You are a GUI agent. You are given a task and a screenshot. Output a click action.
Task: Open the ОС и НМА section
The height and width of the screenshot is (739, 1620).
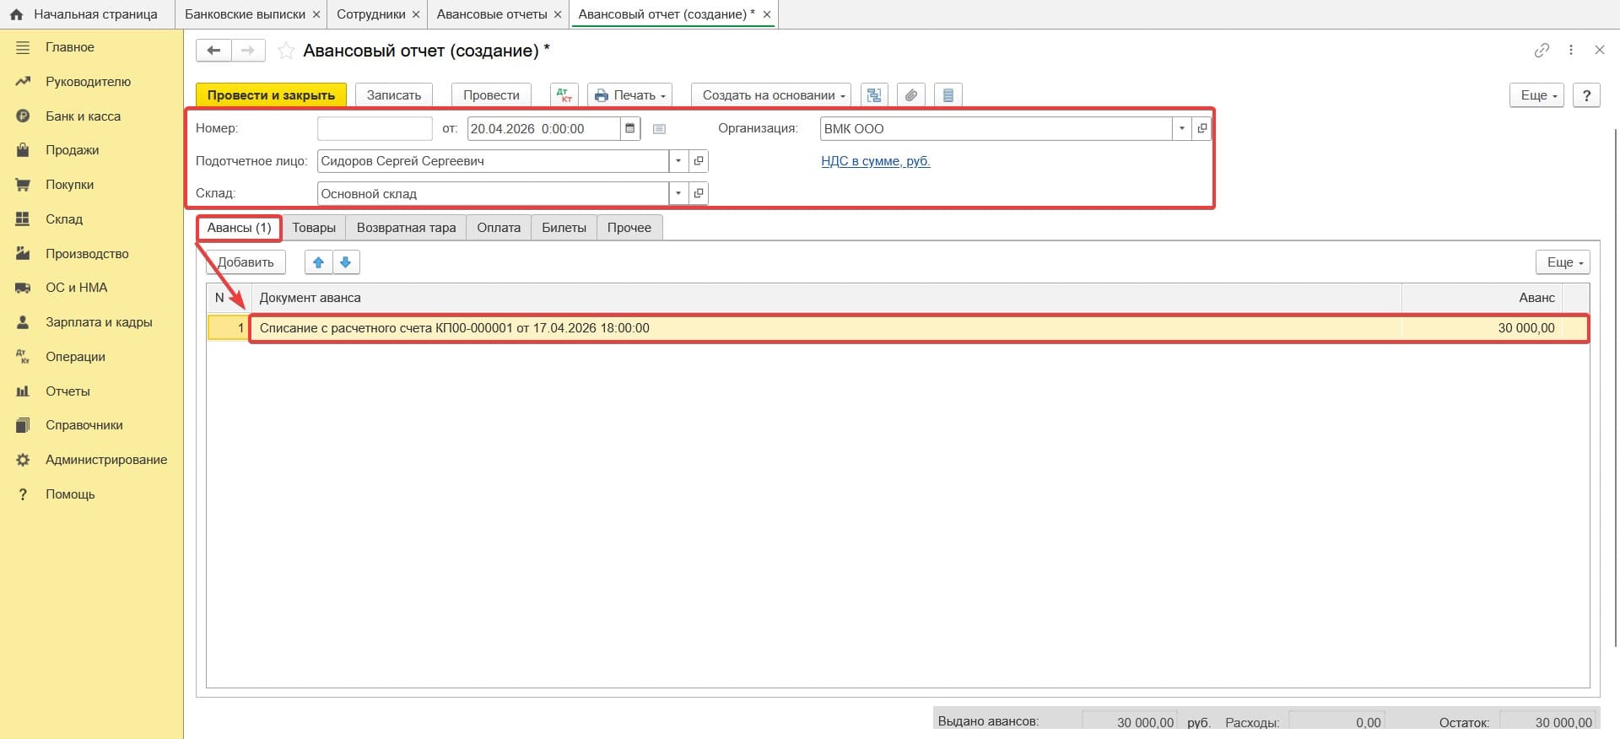point(76,288)
